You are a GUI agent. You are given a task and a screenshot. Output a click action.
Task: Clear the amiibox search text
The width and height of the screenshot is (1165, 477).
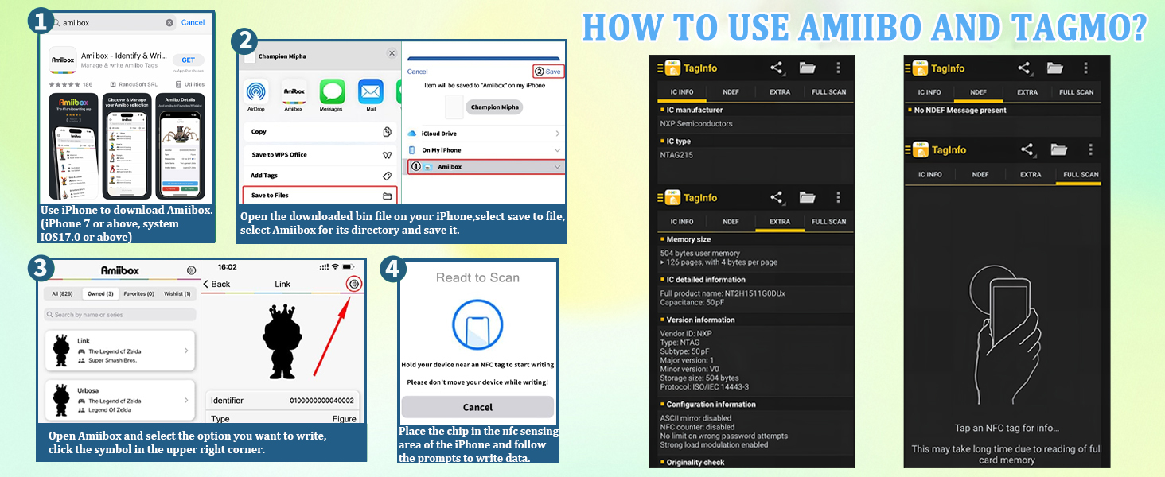click(169, 23)
